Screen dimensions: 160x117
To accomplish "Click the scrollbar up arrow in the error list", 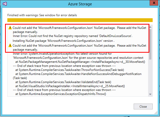I will click(150, 27).
